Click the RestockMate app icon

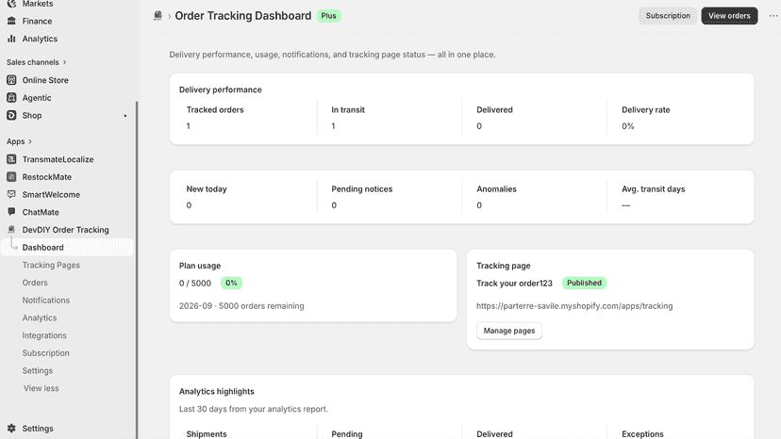pyautogui.click(x=11, y=177)
